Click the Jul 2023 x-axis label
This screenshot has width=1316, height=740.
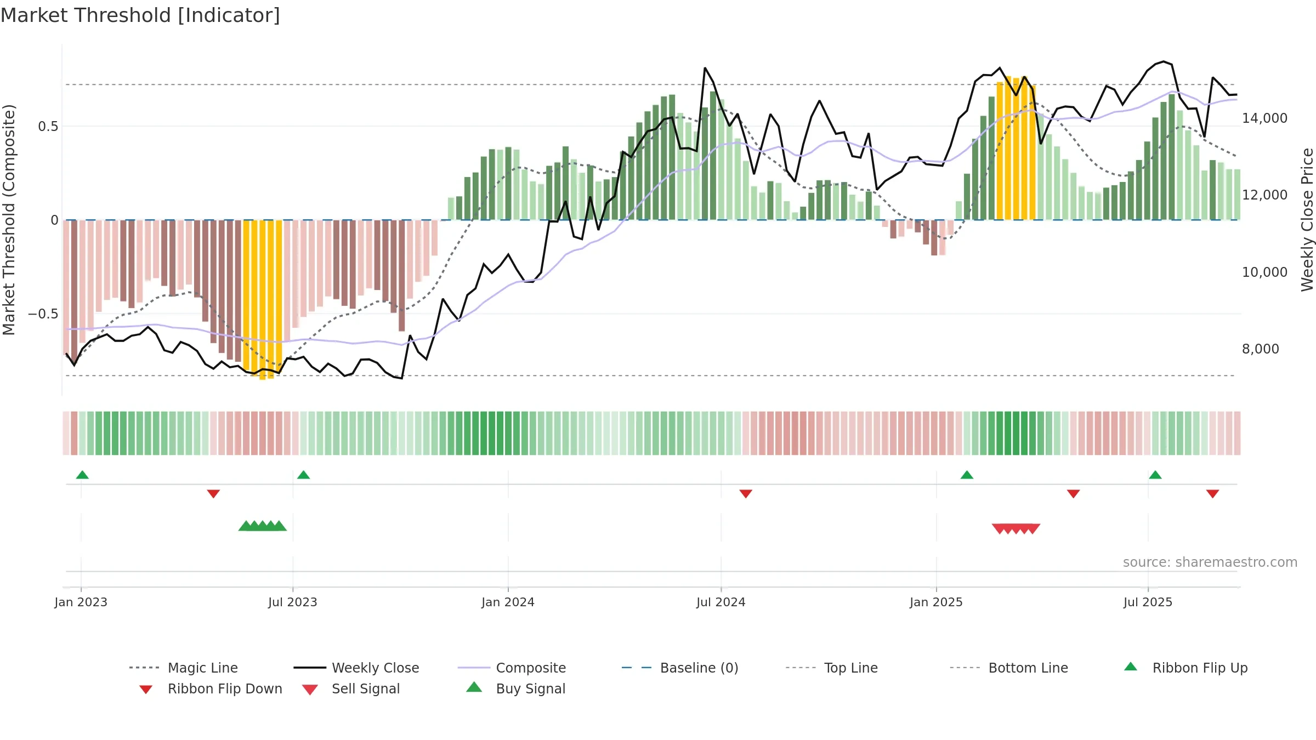click(293, 602)
